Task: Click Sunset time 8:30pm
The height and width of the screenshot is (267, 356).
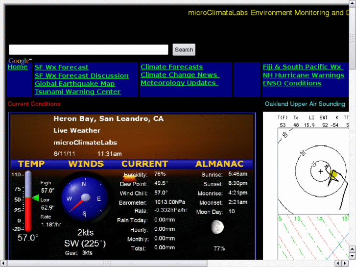Action: [x=237, y=183]
